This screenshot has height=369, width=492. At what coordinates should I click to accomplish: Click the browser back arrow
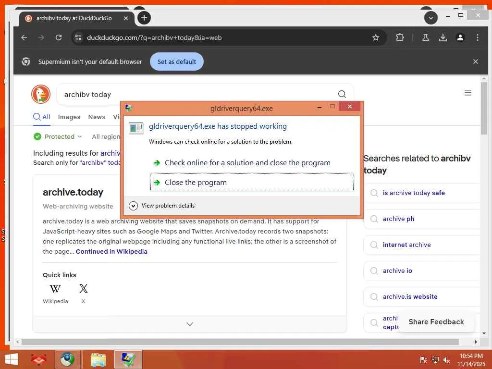(24, 37)
